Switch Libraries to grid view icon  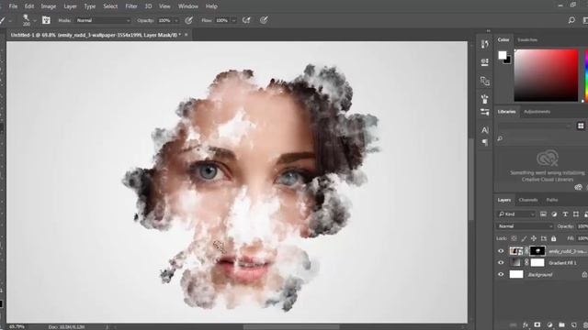point(581,126)
